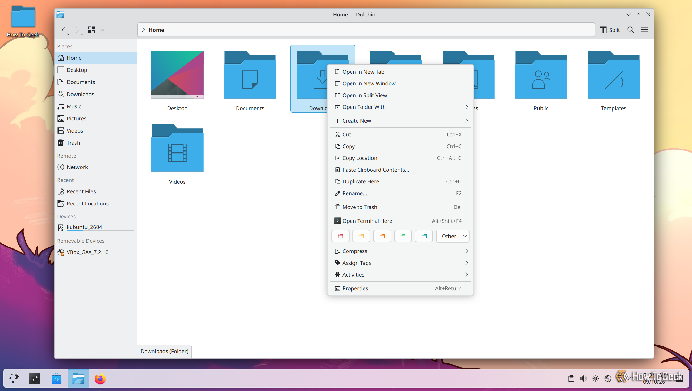Open Recent Locations in sidebar
Screen dimensions: 692x391
coord(96,204)
